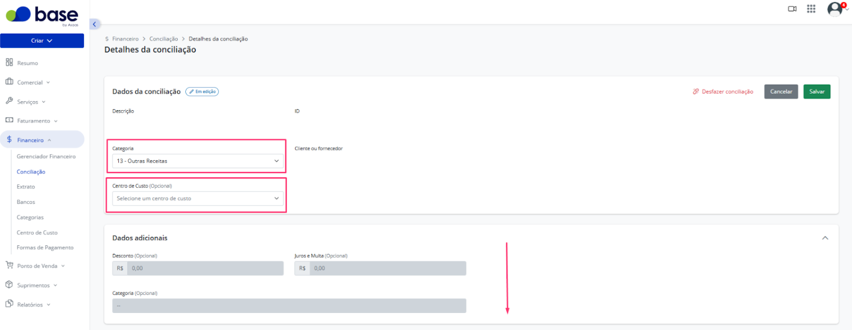Viewport: 852px width, 330px height.
Task: Open Gerenciador Financeiro submenu item
Action: pos(46,156)
